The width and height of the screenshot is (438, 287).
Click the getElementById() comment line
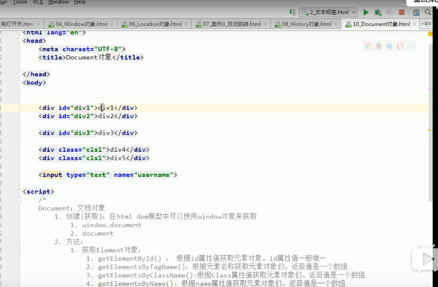[206, 259]
